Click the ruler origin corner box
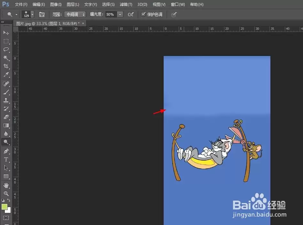 16,29
